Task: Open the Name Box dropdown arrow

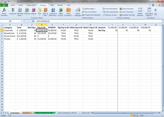Action: tap(21, 21)
